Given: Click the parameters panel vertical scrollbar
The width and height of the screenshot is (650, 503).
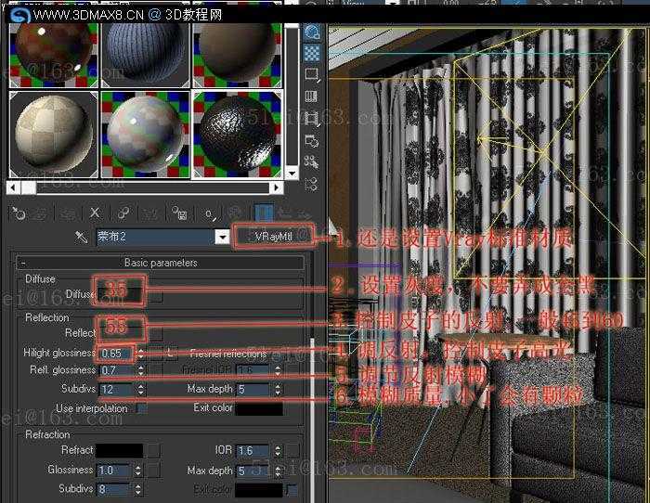Looking at the screenshot, I should tap(314, 419).
